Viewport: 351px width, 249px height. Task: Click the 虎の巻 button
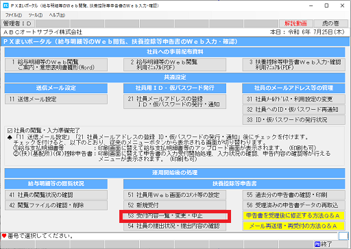(330, 23)
